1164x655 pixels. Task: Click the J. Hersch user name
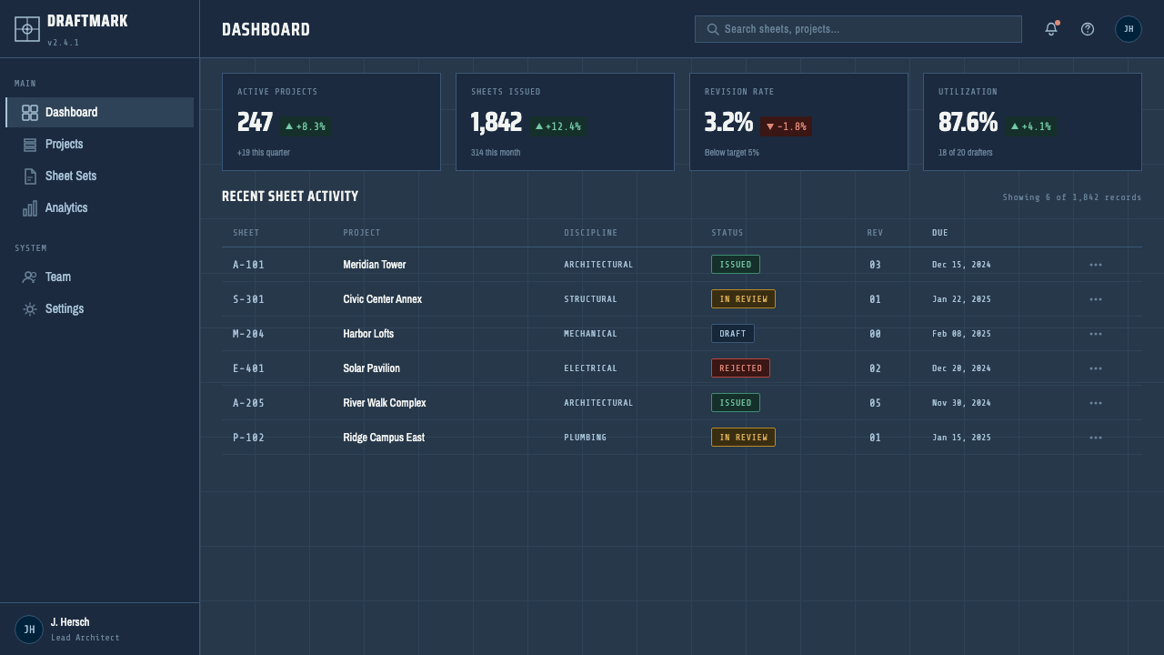[70, 622]
